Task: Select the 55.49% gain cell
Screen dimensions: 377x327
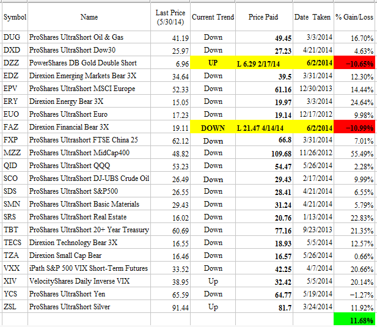Action: [x=354, y=153]
